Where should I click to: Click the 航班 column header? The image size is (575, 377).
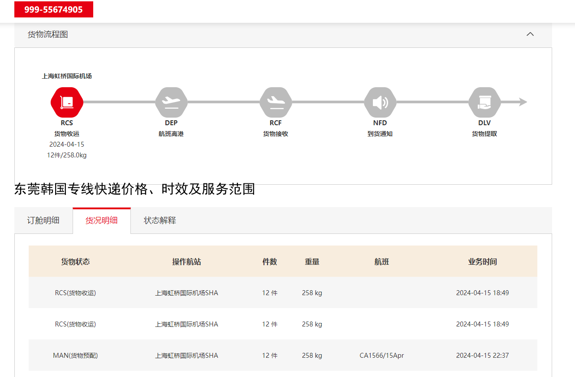point(381,262)
